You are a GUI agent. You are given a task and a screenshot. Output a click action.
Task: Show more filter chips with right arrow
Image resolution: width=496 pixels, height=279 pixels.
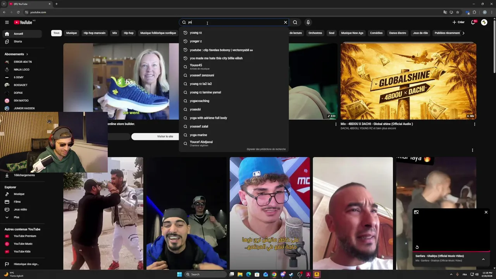(463, 33)
